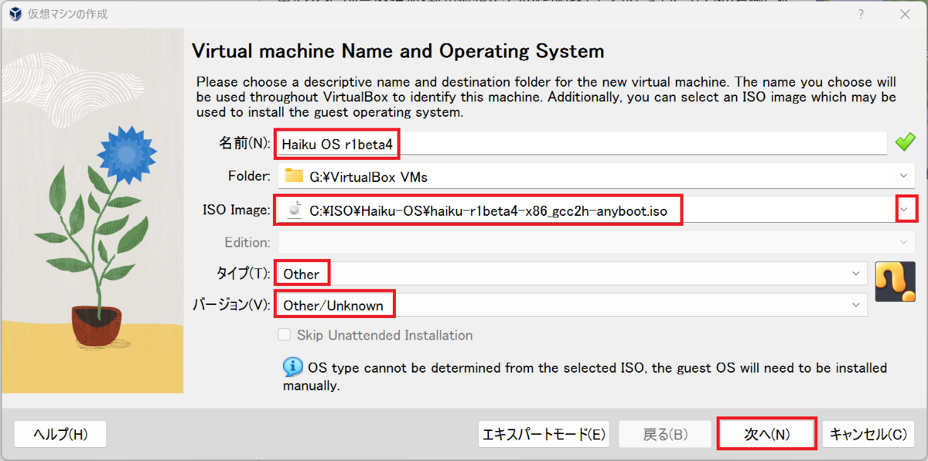Click the 名前(N) field with Haiku OS r1beta4
928x461 pixels.
(x=582, y=143)
